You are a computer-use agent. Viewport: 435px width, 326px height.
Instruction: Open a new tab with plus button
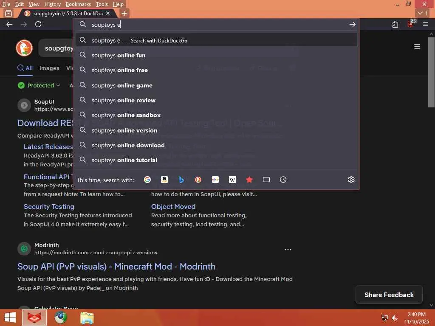(x=124, y=13)
